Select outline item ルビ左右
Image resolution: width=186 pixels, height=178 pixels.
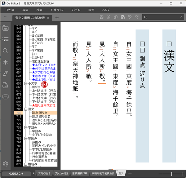click(x=38, y=43)
